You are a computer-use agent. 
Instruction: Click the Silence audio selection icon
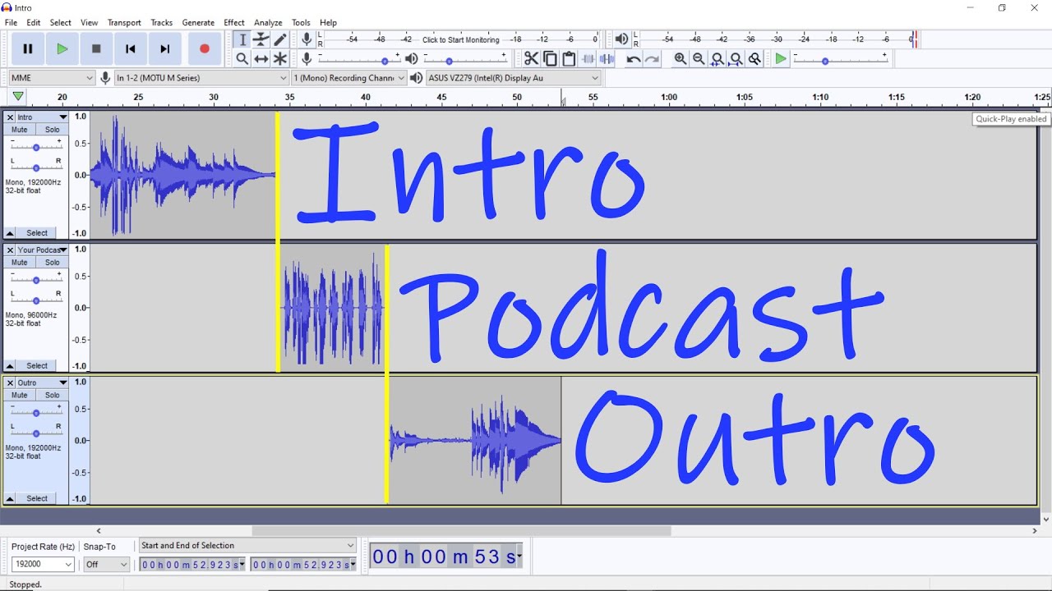(x=607, y=58)
